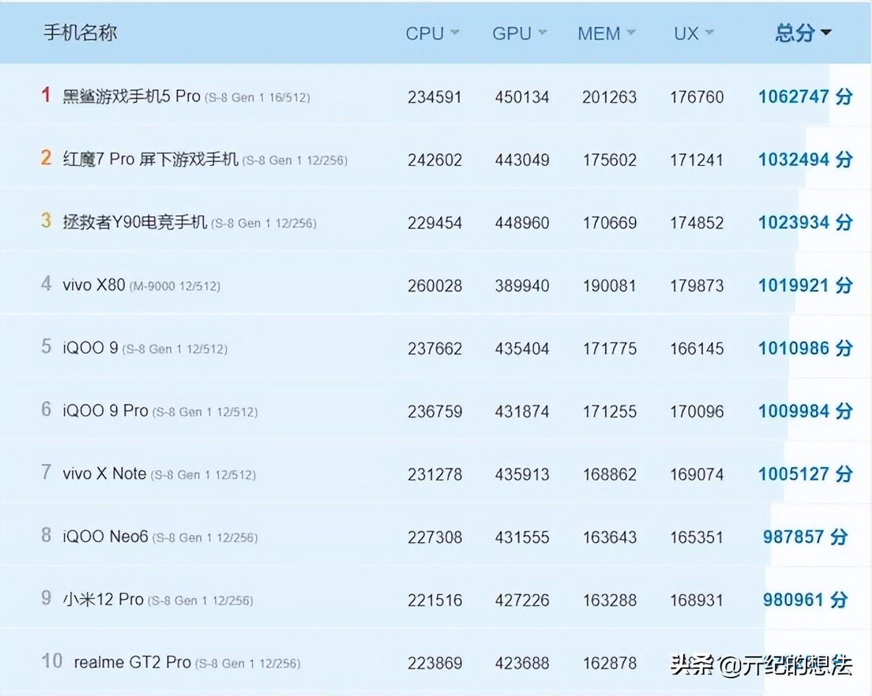Click CPU score 231278
The height and width of the screenshot is (696, 872).
tap(435, 474)
